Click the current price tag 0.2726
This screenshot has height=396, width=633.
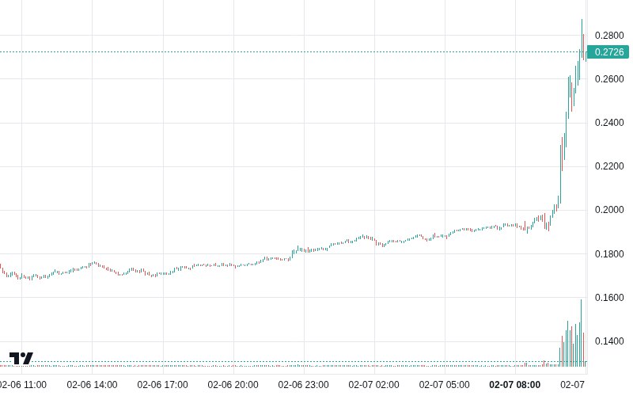(x=609, y=52)
